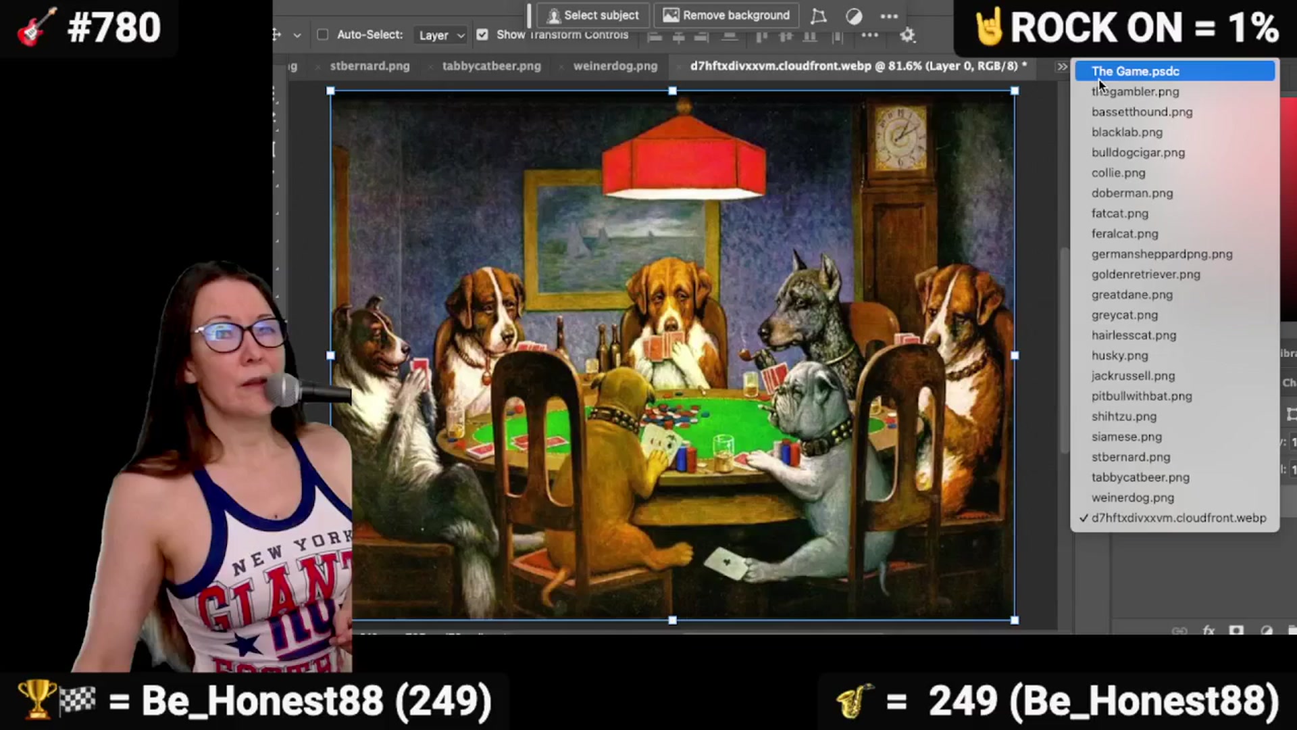1297x730 pixels.
Task: Click the transform icon in contextual taskbar
Action: (818, 16)
